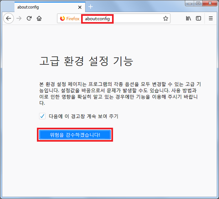
Task: Open the Firefox home page
Action: (x=39, y=18)
